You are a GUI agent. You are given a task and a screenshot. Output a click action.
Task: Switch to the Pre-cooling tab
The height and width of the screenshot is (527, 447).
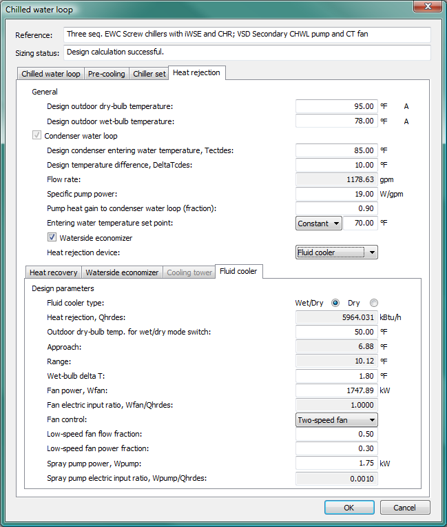tap(107, 74)
